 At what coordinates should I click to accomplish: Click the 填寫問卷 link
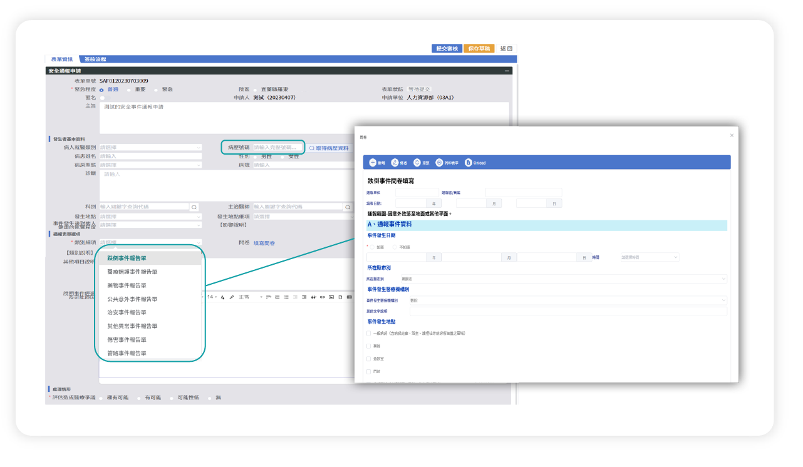point(264,243)
